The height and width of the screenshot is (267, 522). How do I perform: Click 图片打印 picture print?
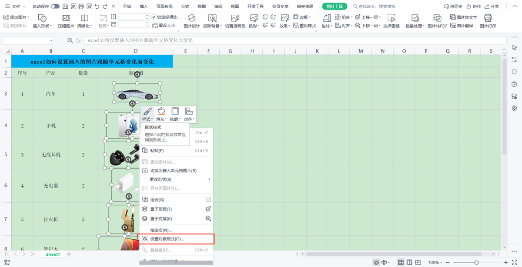[488, 21]
